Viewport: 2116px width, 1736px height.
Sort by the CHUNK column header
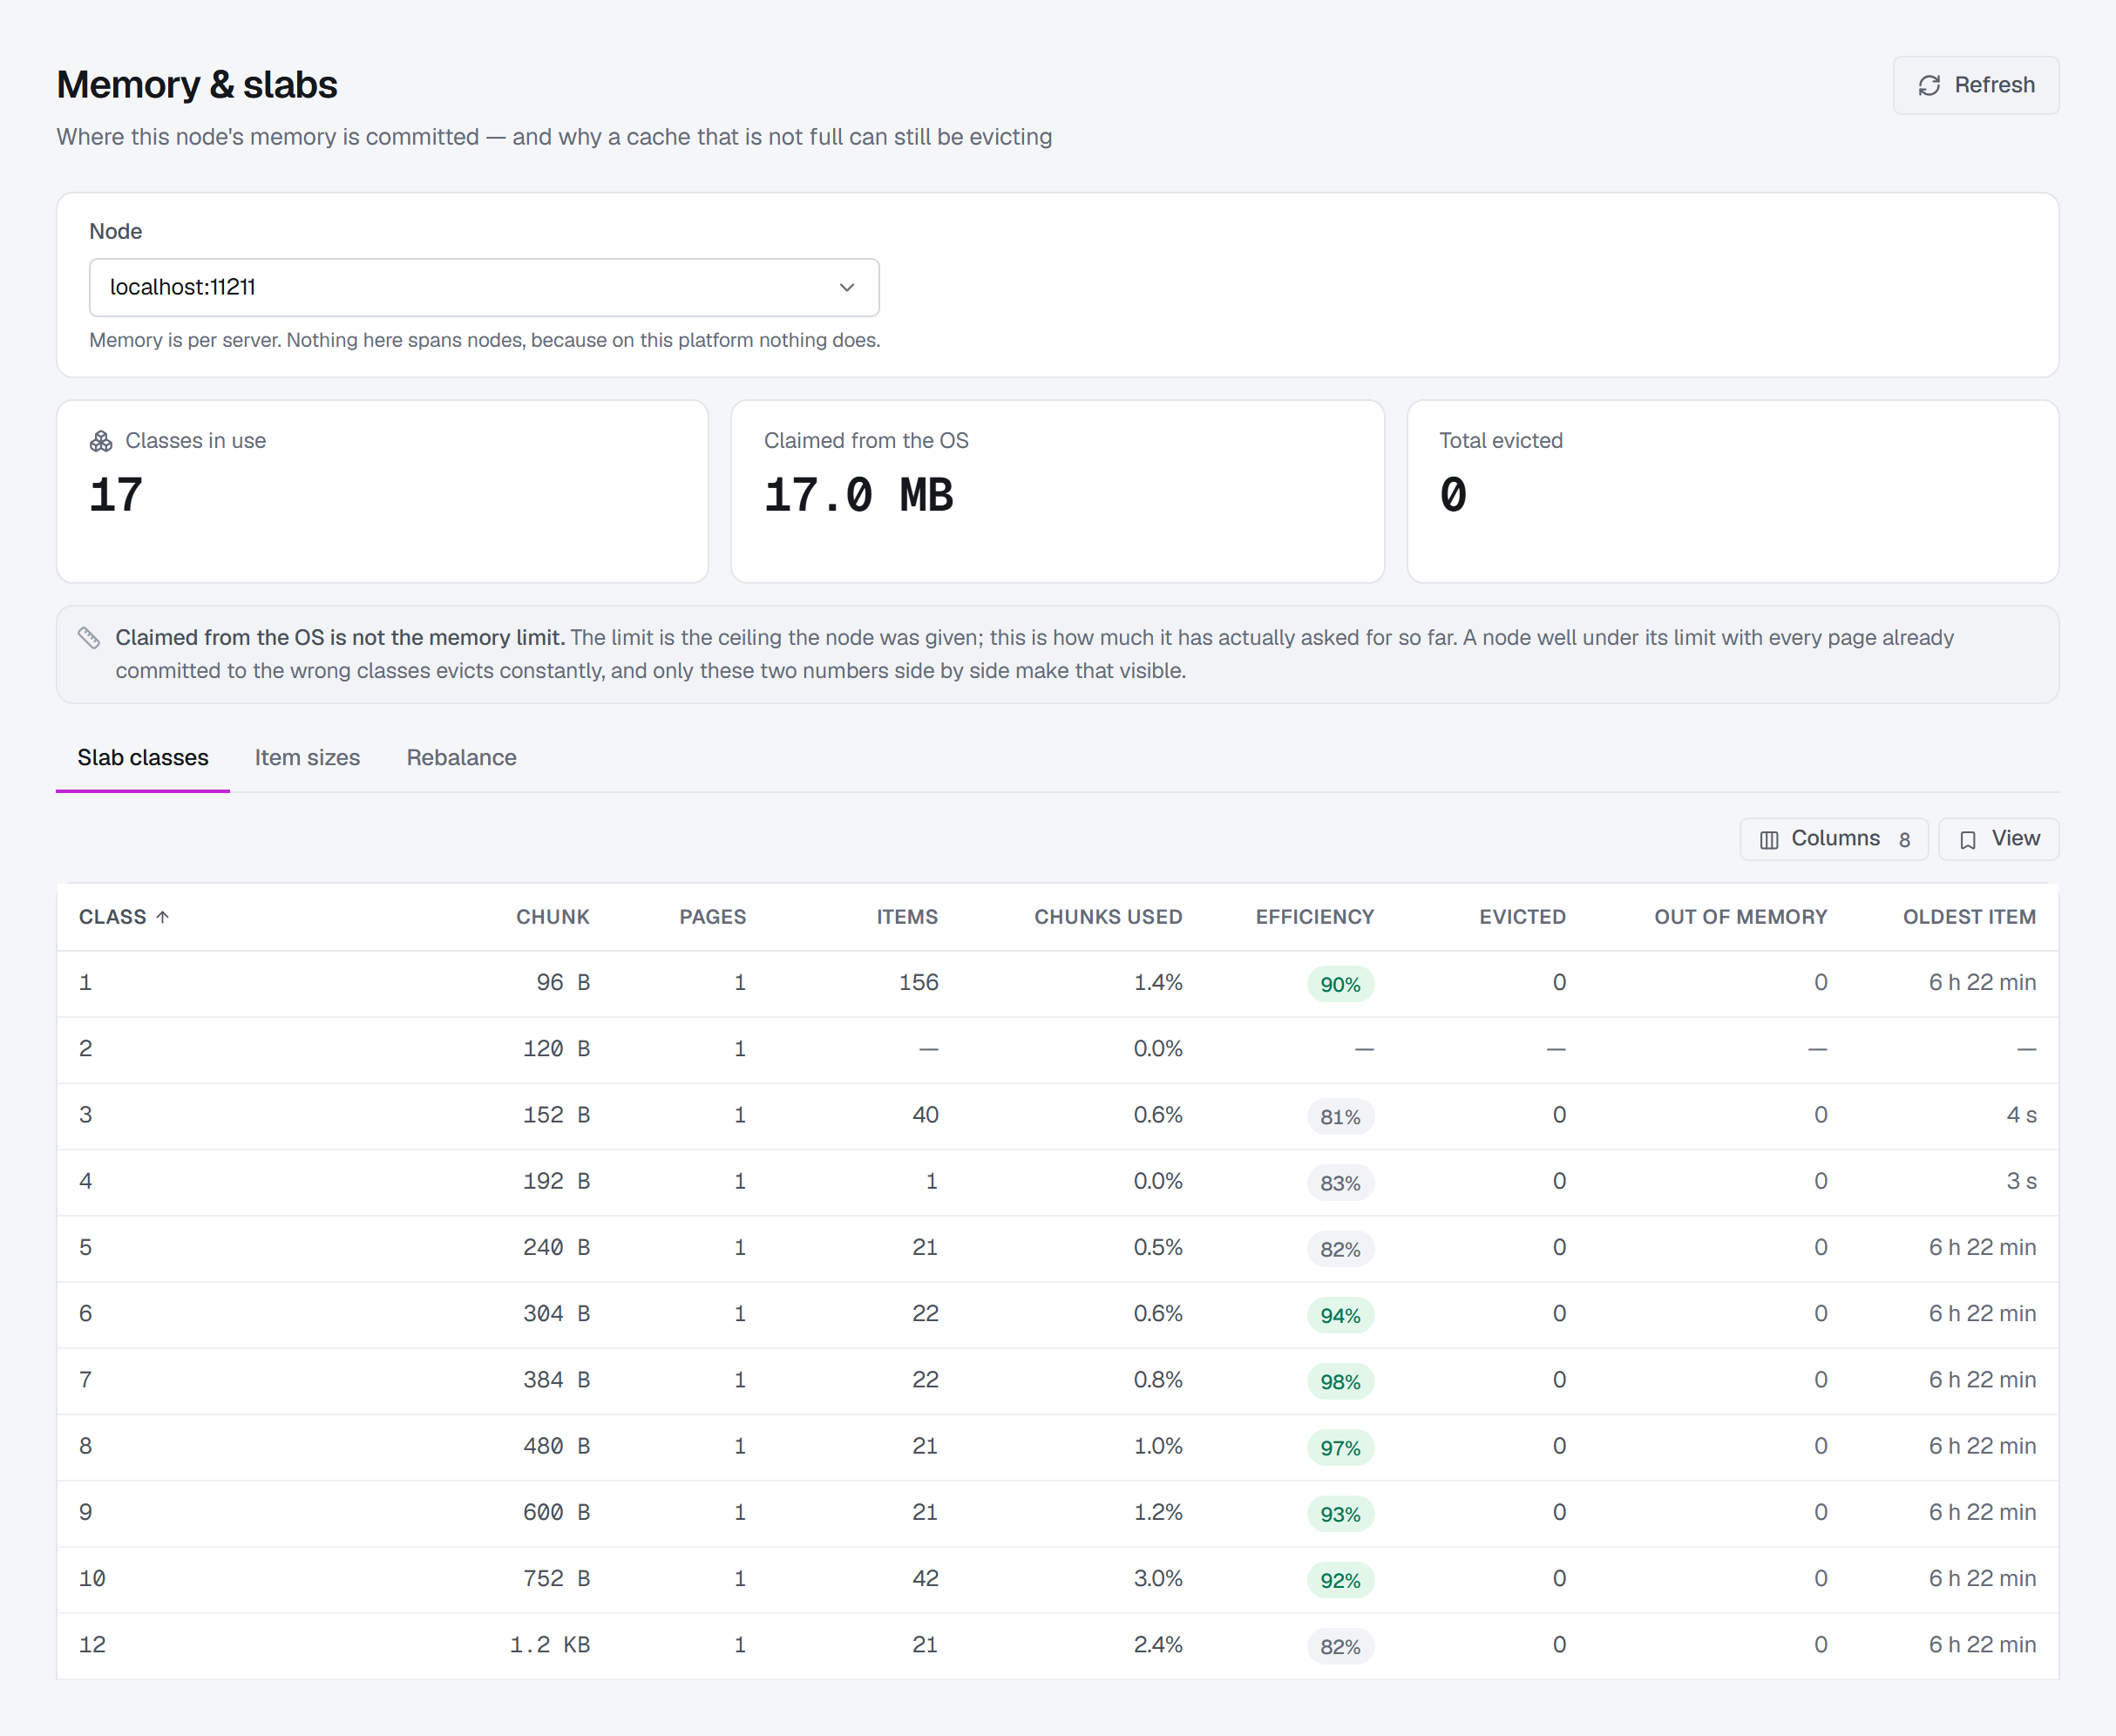point(552,917)
